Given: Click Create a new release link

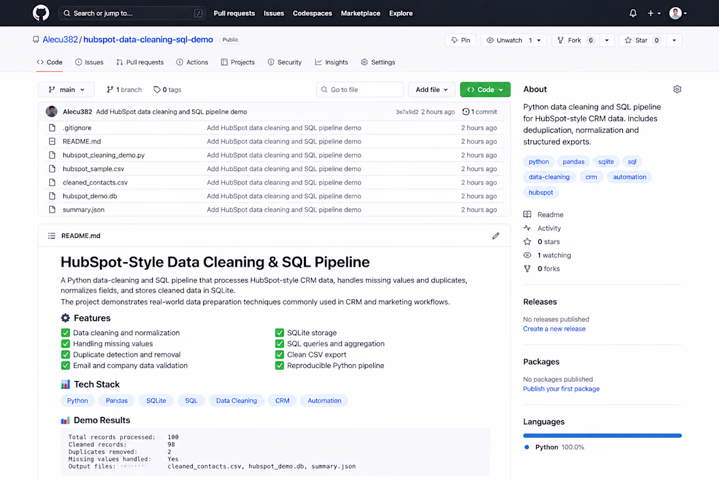Looking at the screenshot, I should pos(554,329).
